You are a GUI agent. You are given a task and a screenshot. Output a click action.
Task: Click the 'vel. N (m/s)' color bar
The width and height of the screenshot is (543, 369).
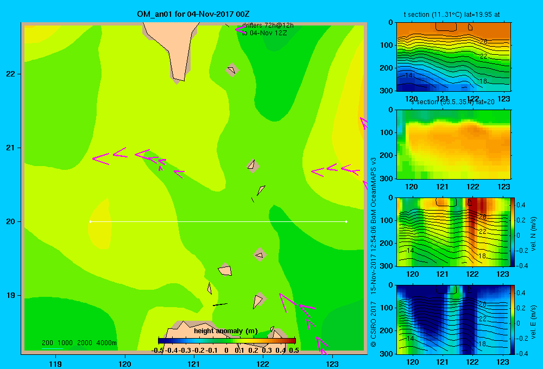513,232
